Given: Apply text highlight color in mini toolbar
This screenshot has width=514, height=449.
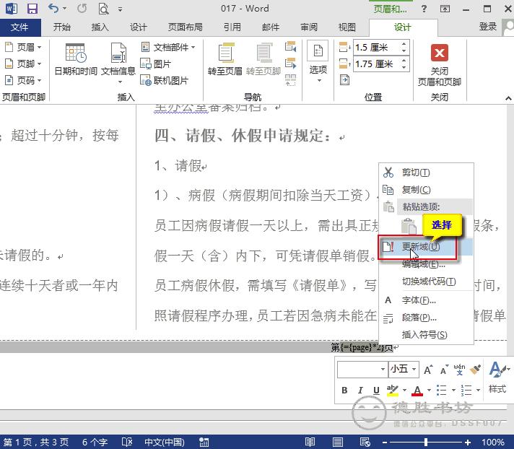Looking at the screenshot, I should click(x=392, y=390).
